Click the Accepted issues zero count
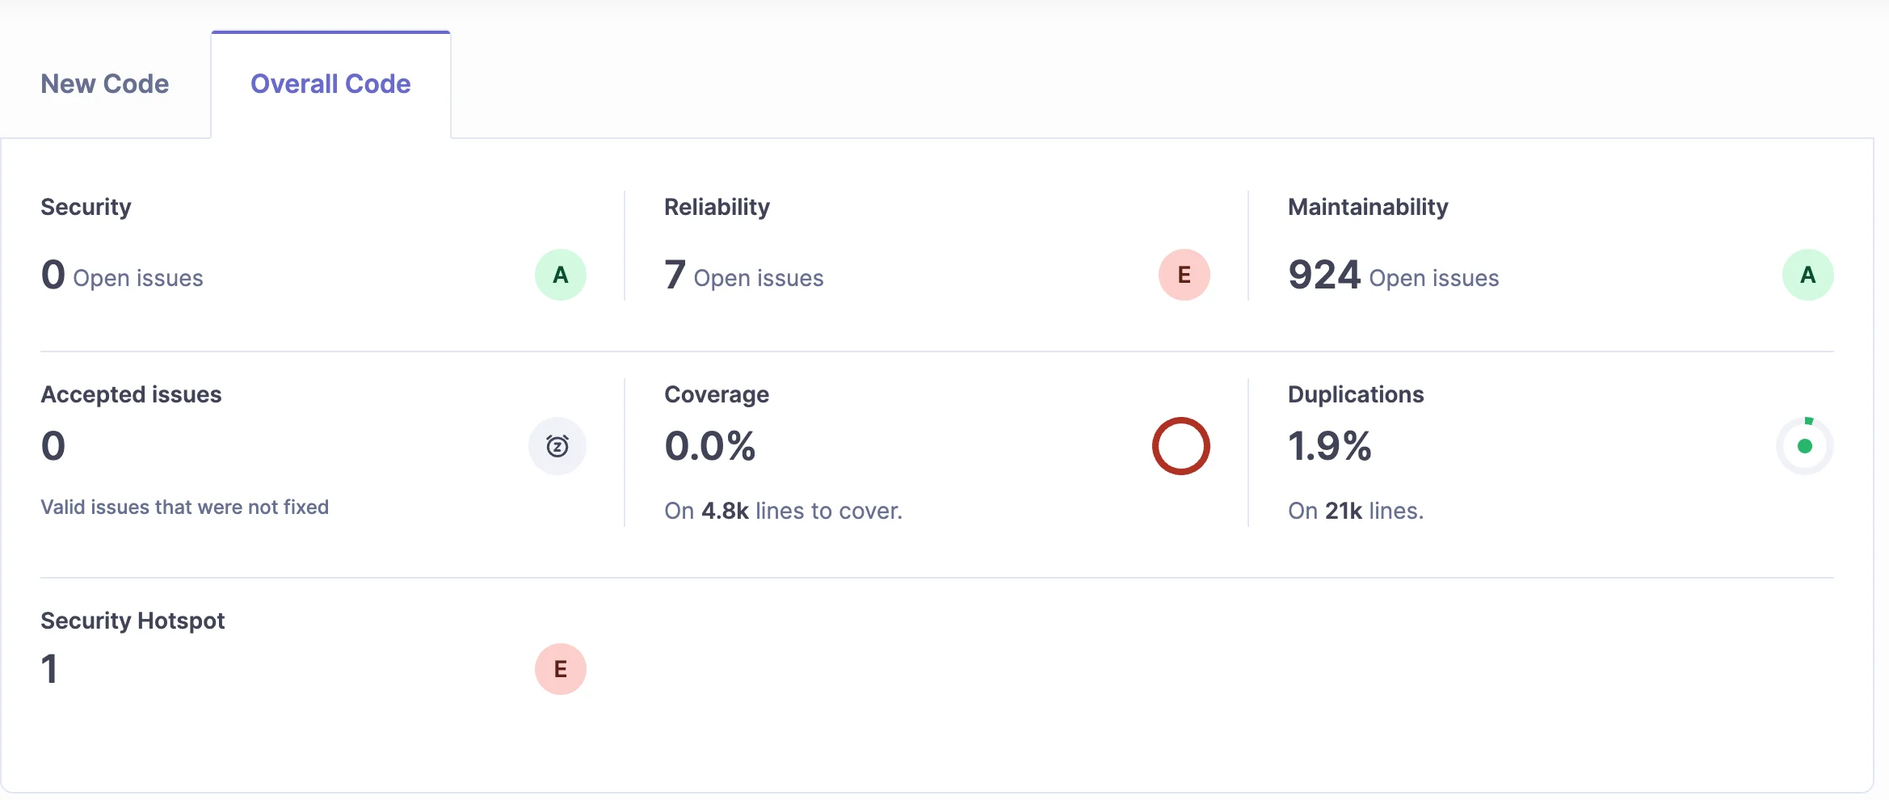Viewport: 1889px width, 800px height. pos(52,445)
